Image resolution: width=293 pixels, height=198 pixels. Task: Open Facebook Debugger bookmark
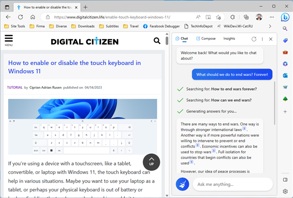pyautogui.click(x=161, y=26)
